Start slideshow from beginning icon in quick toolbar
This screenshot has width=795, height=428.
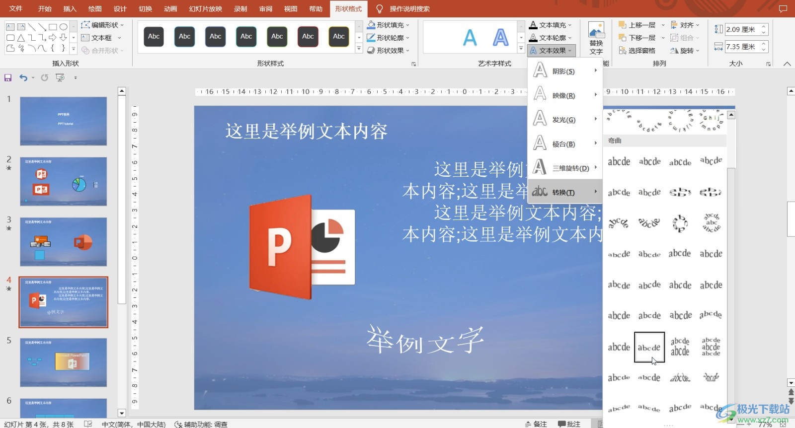60,77
